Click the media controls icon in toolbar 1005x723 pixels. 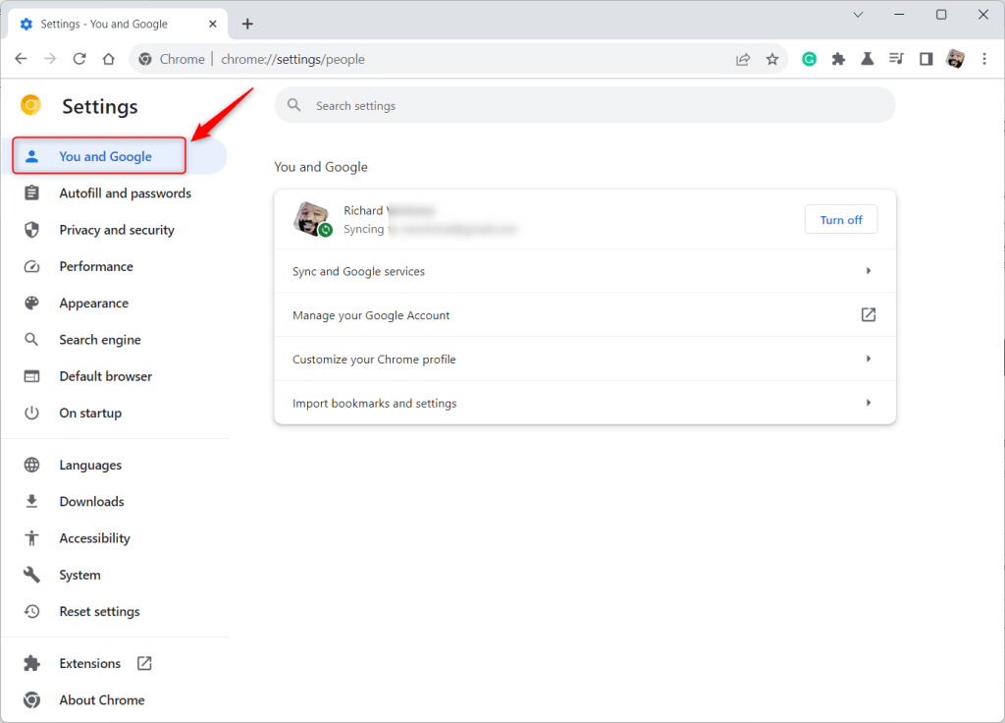(x=896, y=59)
